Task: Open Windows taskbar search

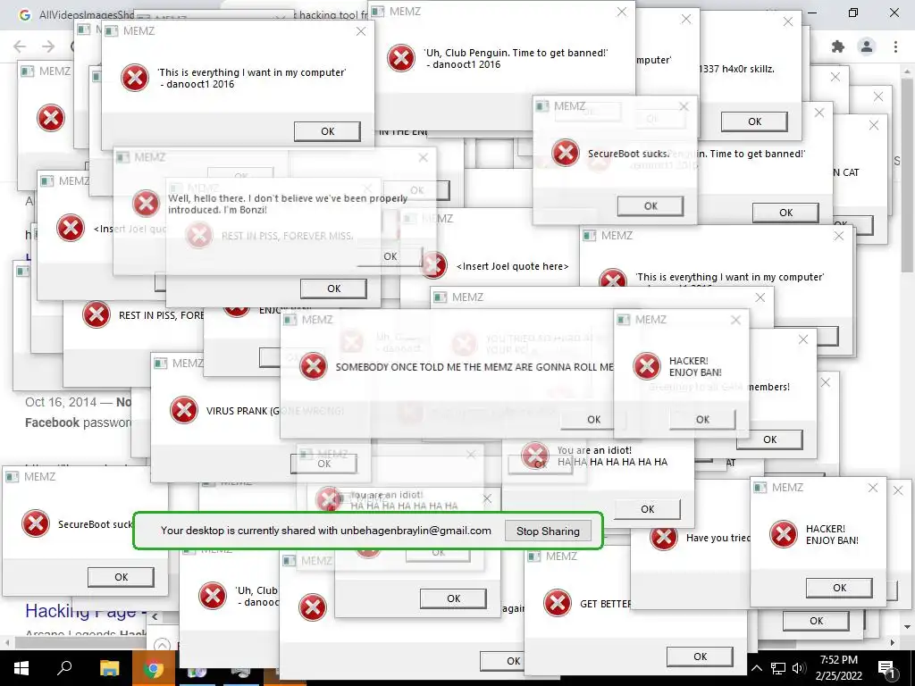Action: pos(64,668)
